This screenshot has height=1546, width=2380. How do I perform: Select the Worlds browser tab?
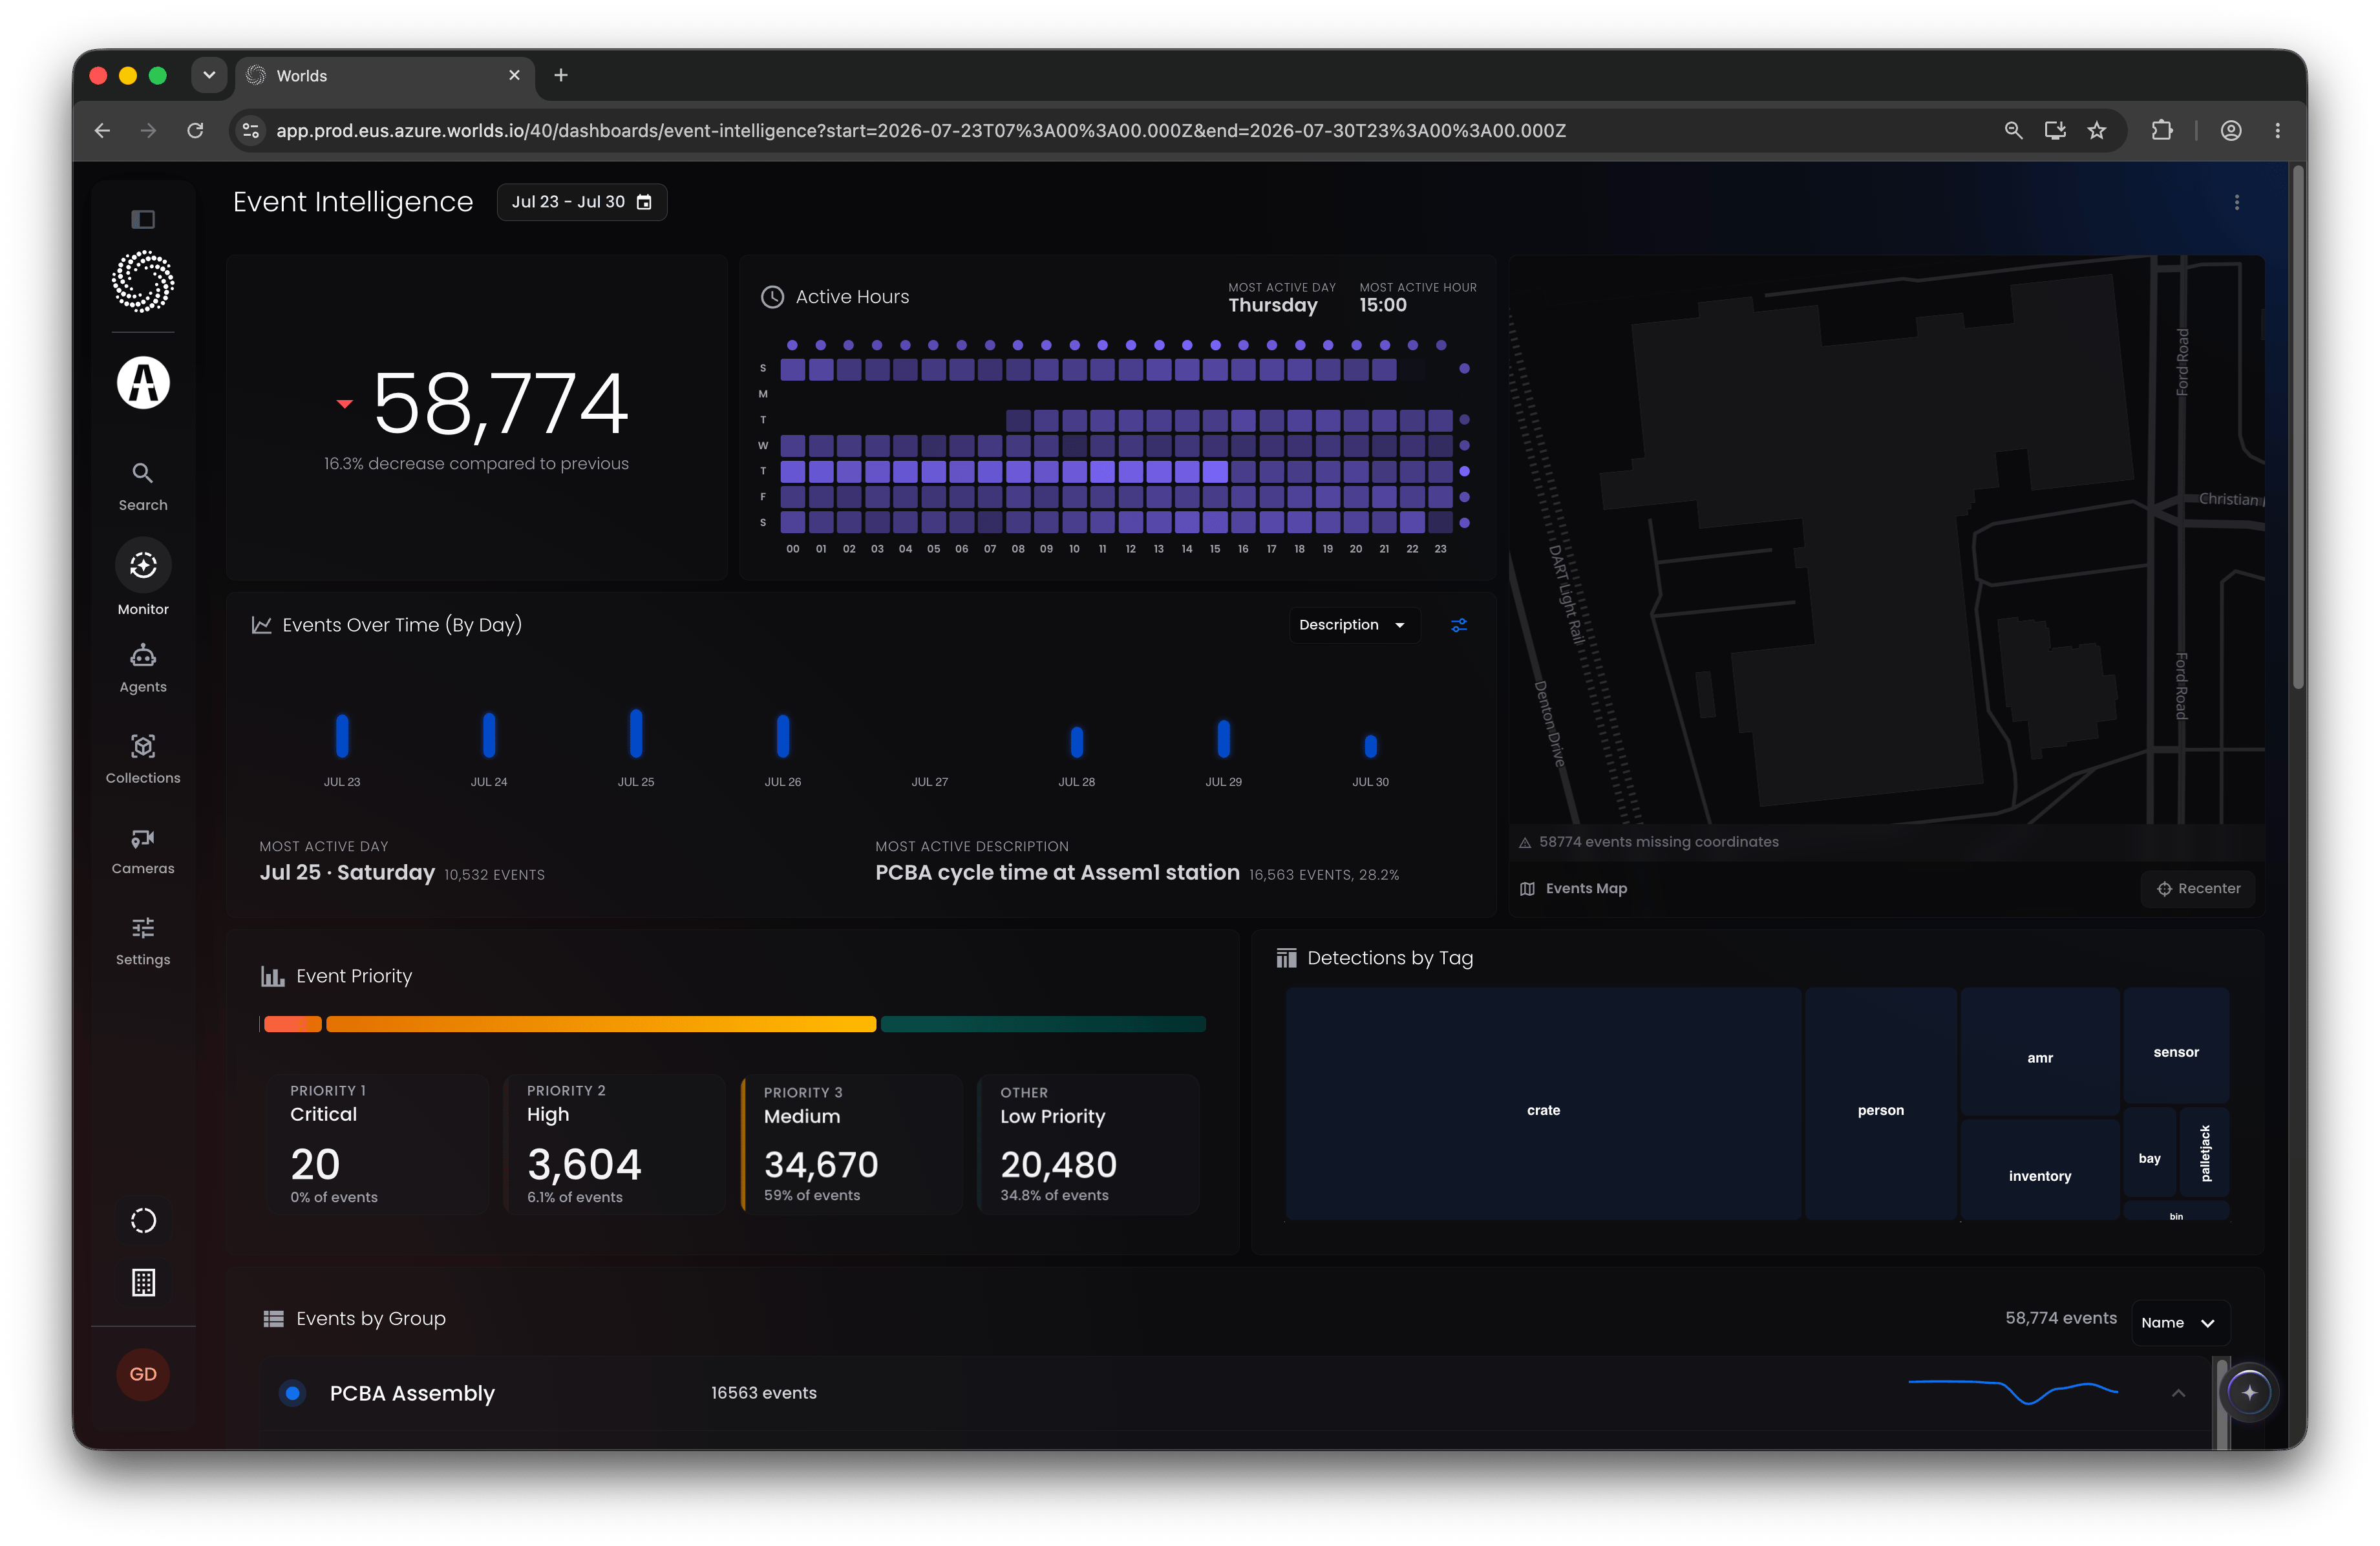(x=385, y=76)
